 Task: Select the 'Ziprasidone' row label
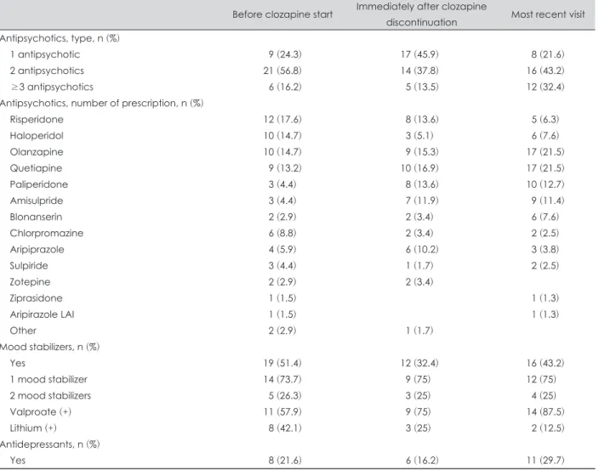pyautogui.click(x=37, y=298)
